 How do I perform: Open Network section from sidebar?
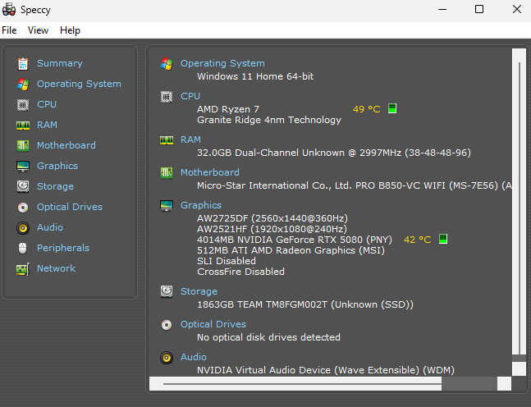56,268
